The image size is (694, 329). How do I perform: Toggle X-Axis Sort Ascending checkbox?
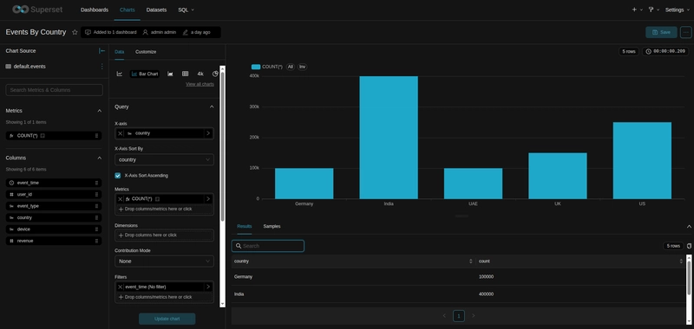tap(118, 175)
